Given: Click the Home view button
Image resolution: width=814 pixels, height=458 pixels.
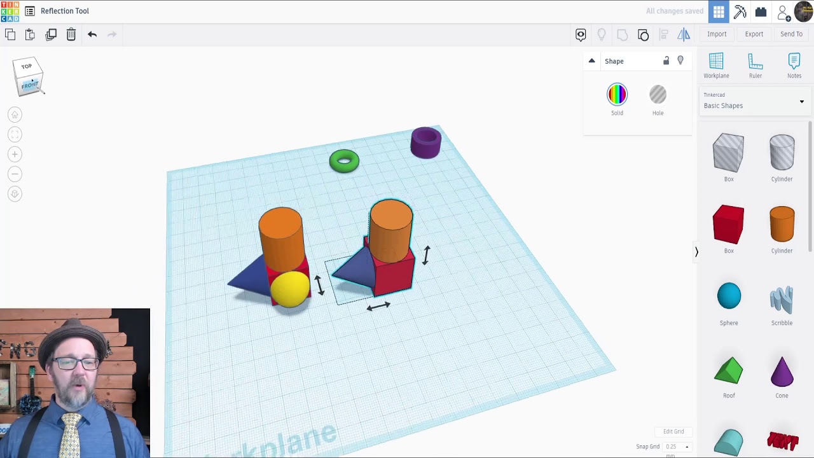Looking at the screenshot, I should (x=15, y=114).
